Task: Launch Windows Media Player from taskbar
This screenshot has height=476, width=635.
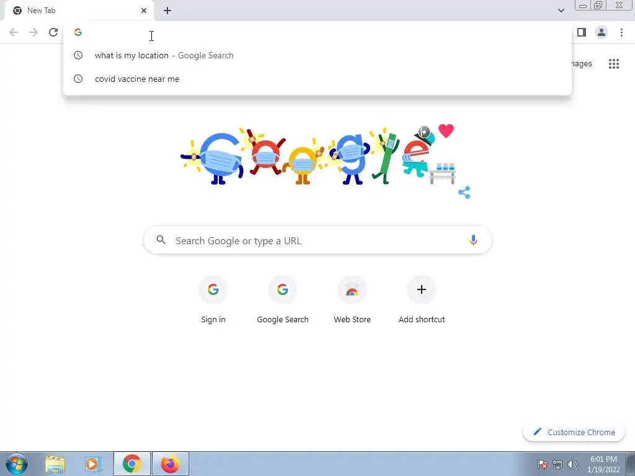Action: (x=92, y=464)
